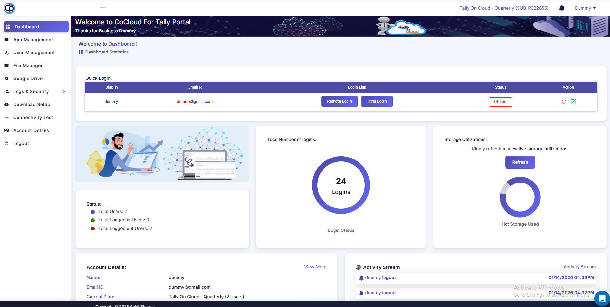Refresh the storage utilizations
This screenshot has height=307, width=610.
(520, 162)
